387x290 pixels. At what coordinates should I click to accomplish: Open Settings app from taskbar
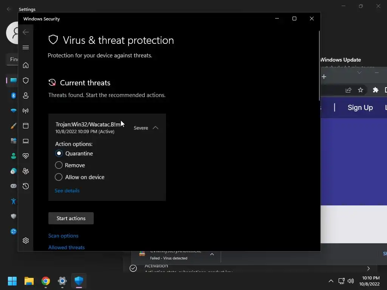[62, 281]
